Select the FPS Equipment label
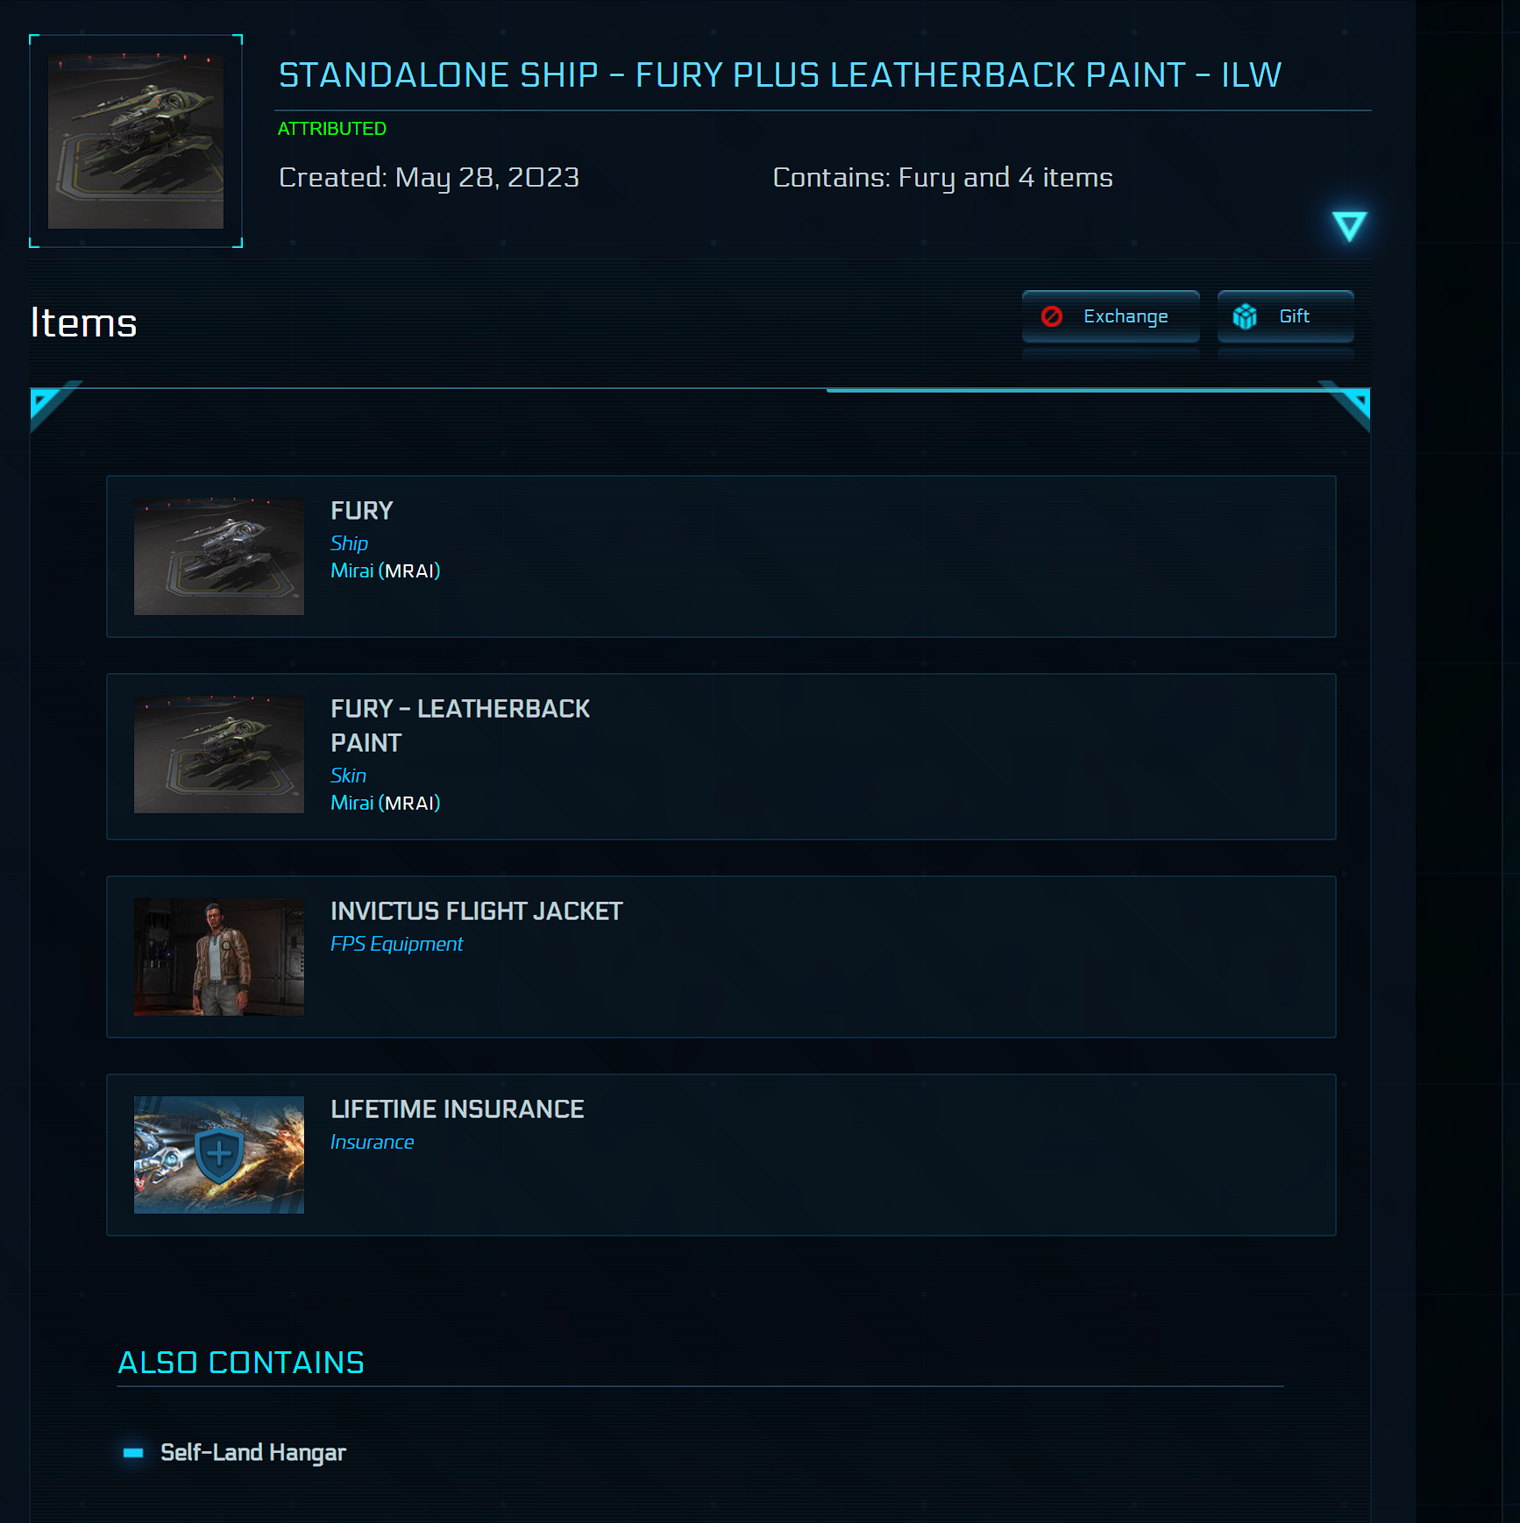Screen dimensions: 1520x1523 coord(396,944)
